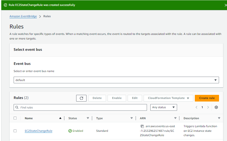Screen dimensions: 227x141
Task: Select the EC2StateChangeRule checkbox
Action: pos(15,131)
